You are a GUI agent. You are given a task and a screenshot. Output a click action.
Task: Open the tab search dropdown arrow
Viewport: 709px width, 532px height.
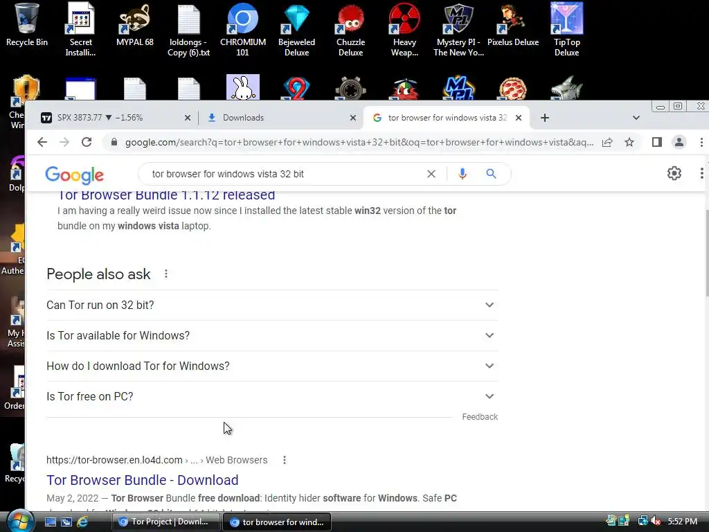636,118
